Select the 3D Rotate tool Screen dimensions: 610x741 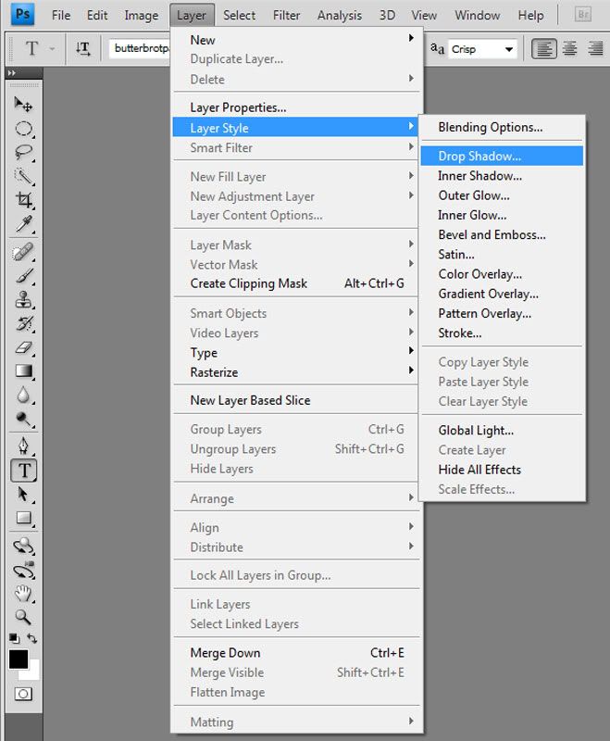[x=23, y=546]
